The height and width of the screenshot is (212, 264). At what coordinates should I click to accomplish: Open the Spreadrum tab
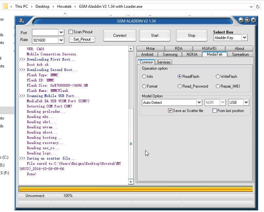[240, 54]
